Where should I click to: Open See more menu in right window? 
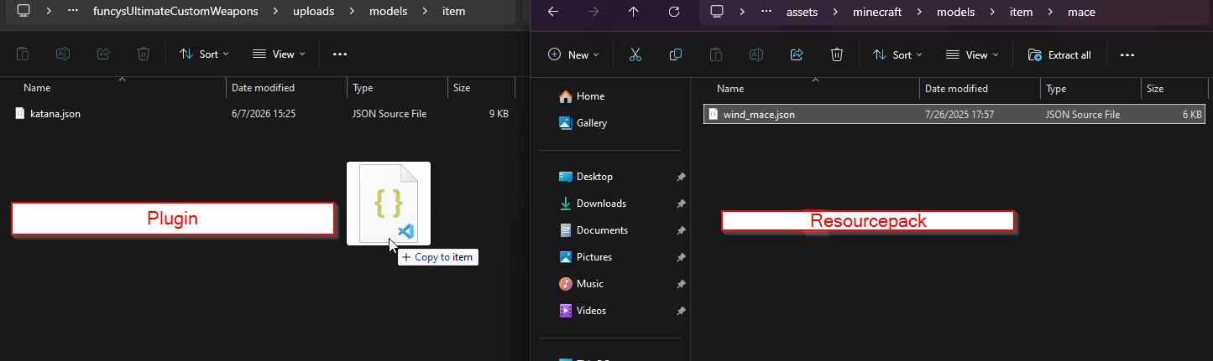pyautogui.click(x=1127, y=54)
